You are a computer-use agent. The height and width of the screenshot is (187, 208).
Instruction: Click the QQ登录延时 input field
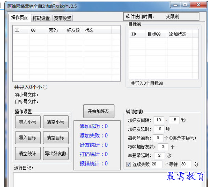point(160,155)
